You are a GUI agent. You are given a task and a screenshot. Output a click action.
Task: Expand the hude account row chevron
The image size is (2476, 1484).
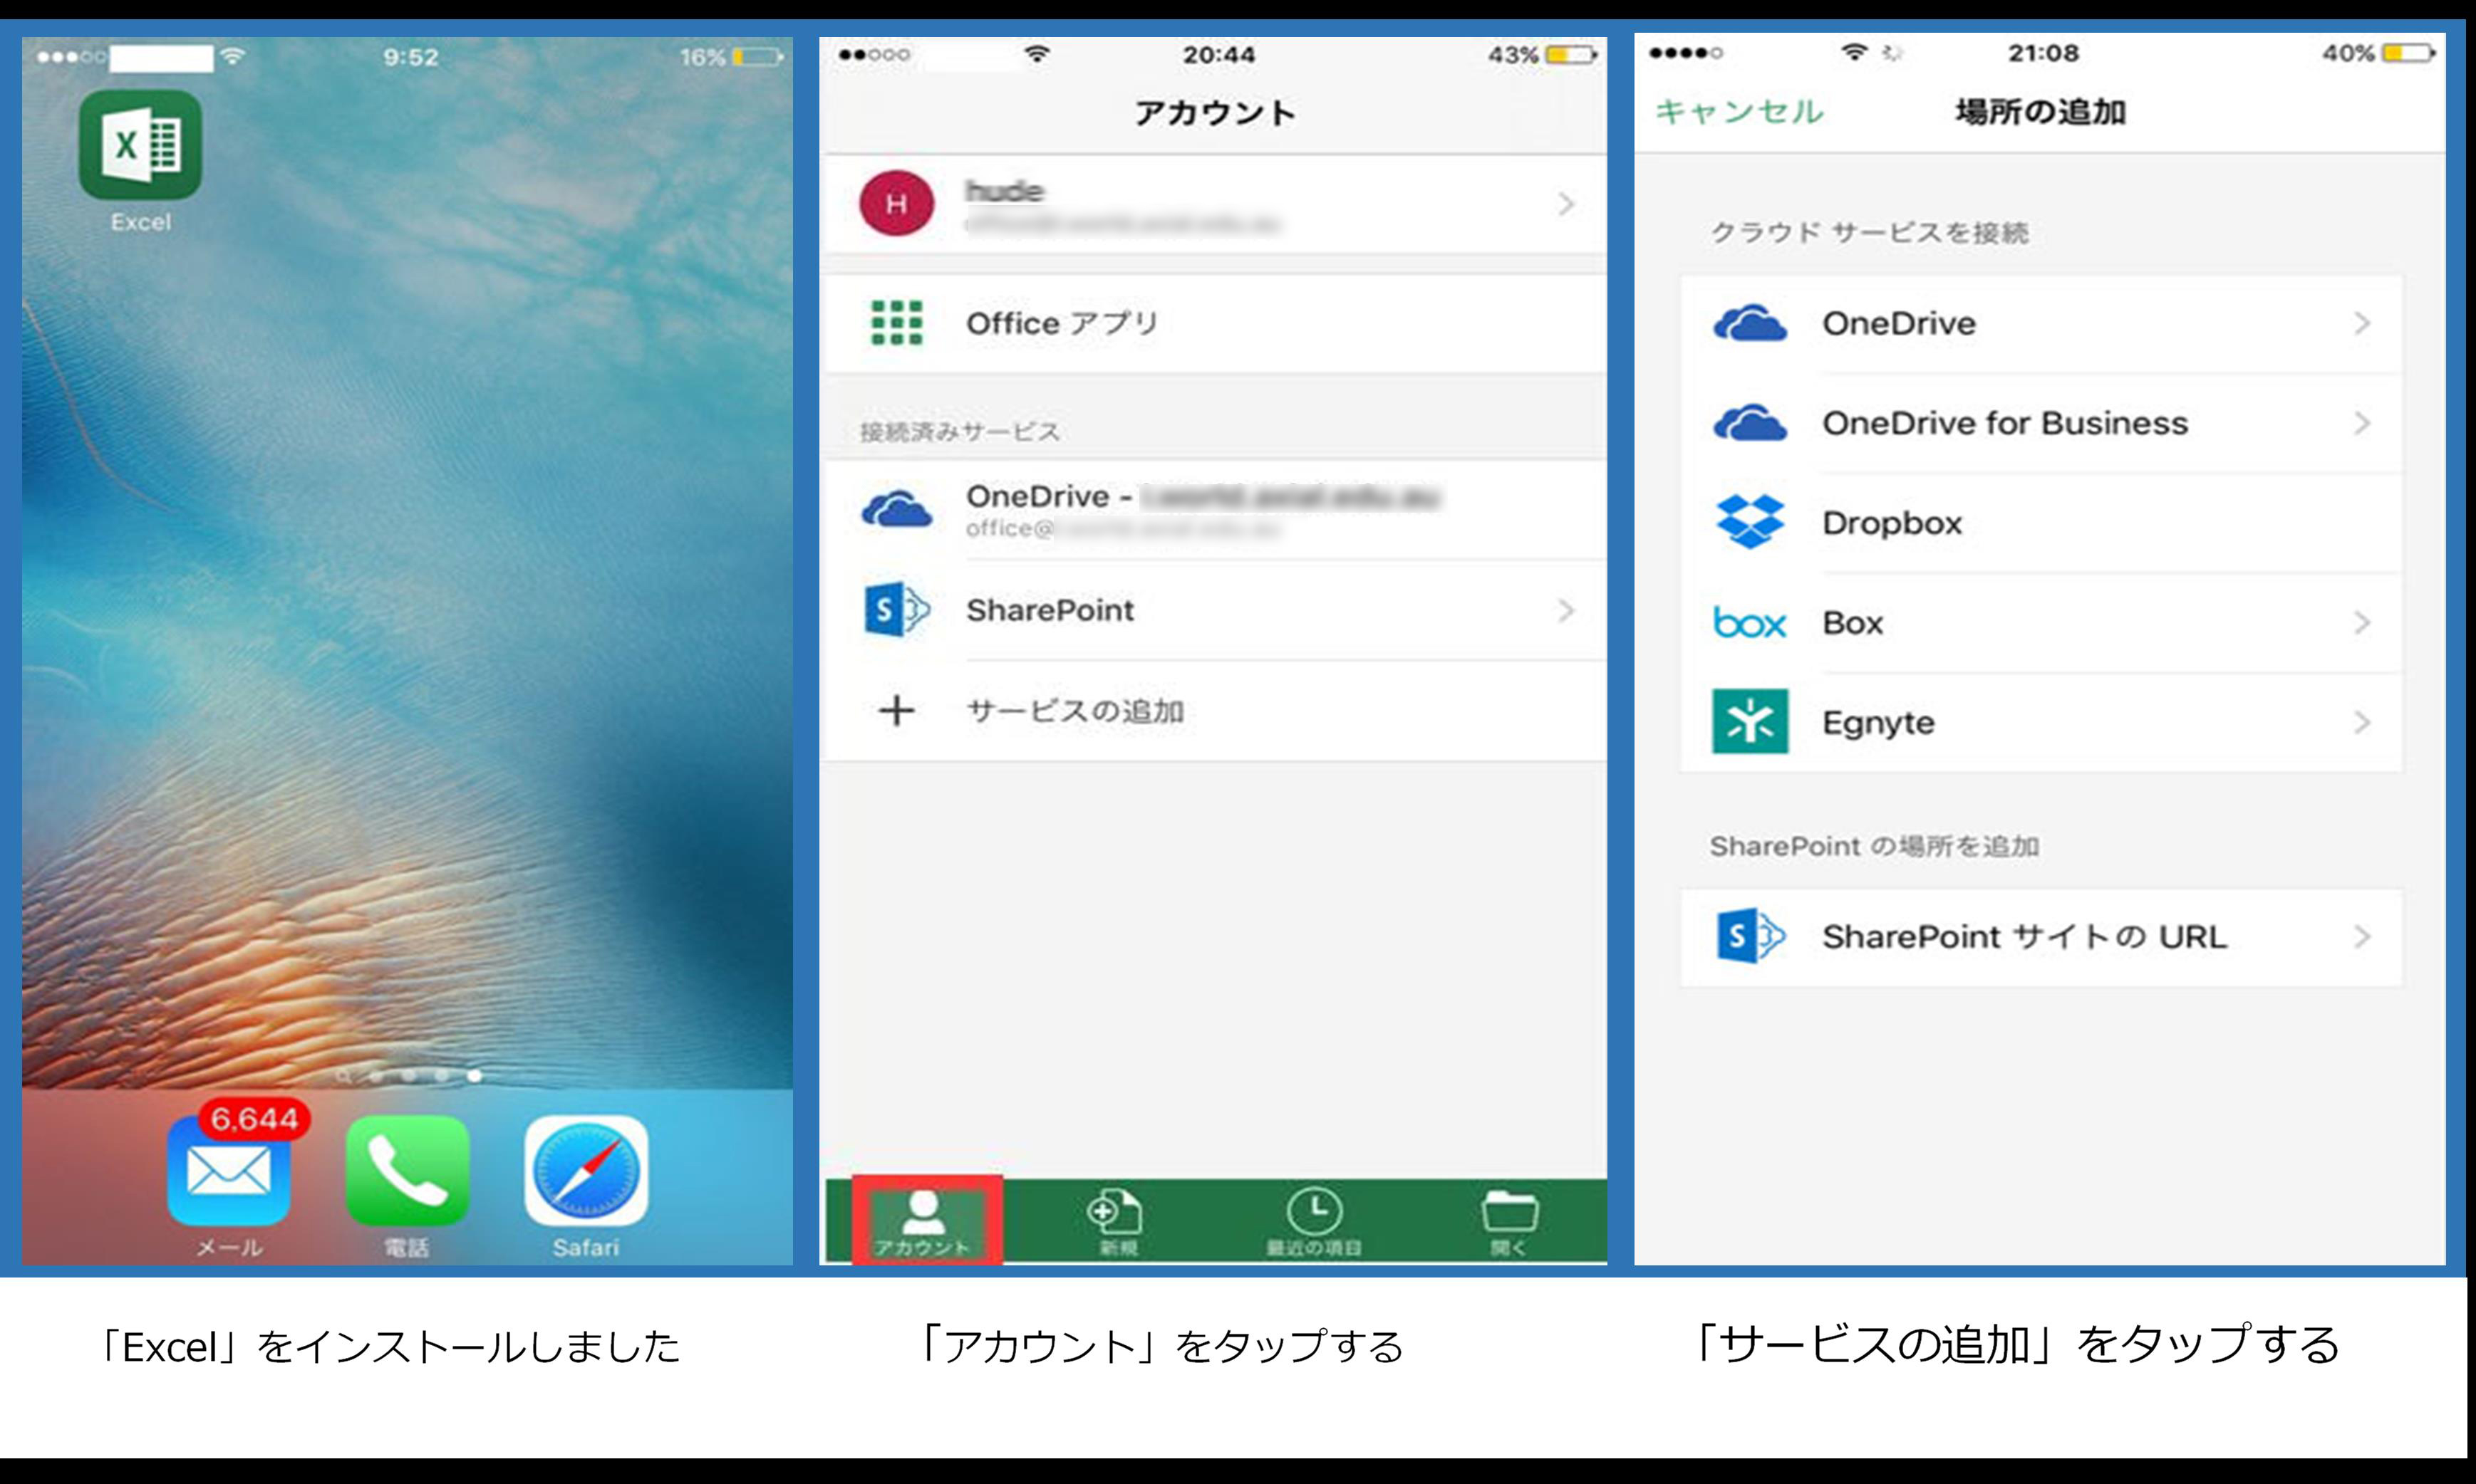1565,204
